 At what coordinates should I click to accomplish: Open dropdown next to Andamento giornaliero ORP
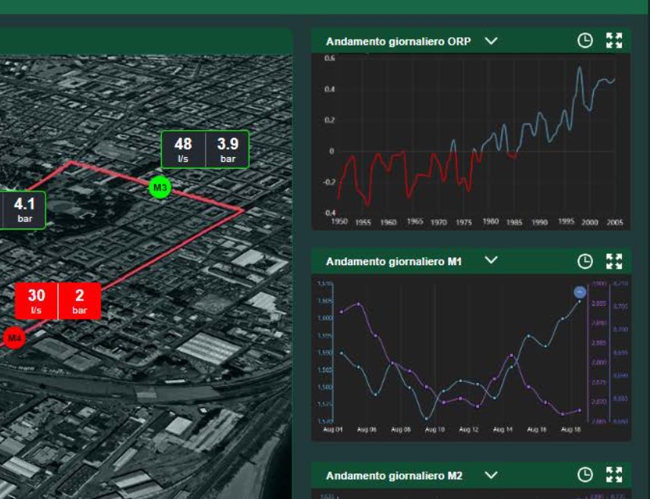click(491, 41)
